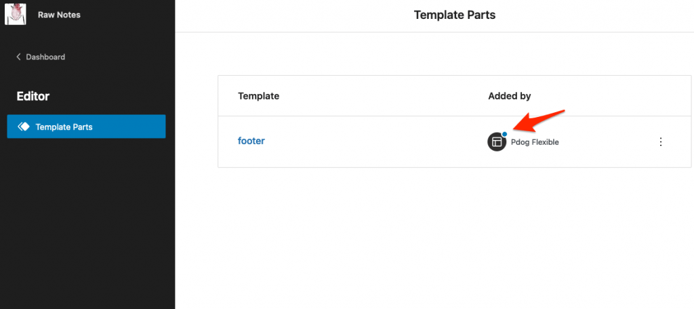Open the footer template part
The image size is (694, 309).
(x=251, y=141)
